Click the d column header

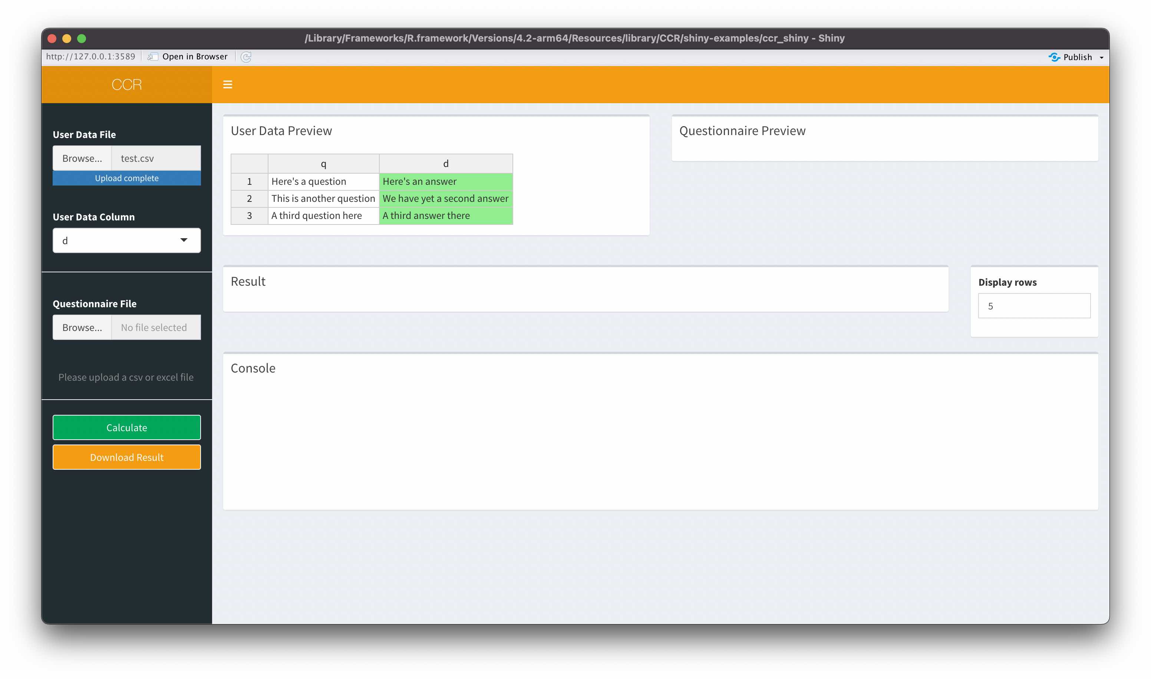pyautogui.click(x=445, y=164)
